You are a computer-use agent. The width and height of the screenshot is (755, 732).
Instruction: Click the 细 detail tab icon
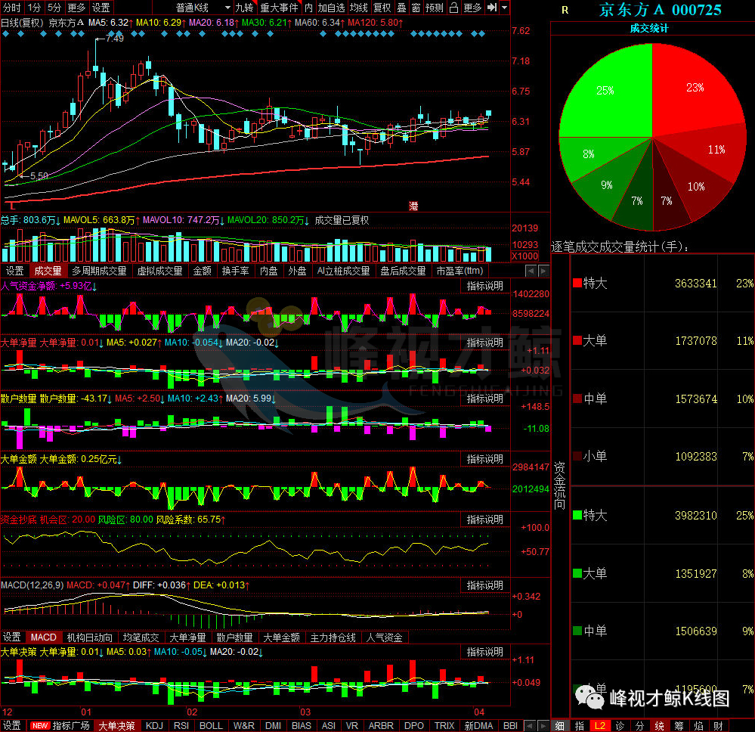559,725
